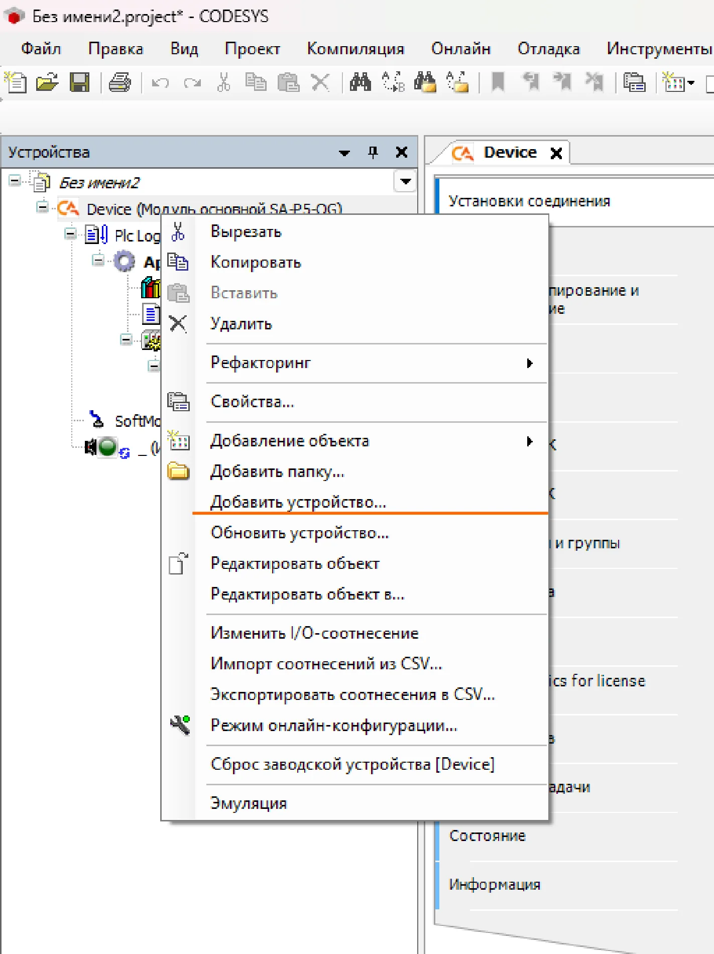Open Replace with the A-to-B toolbar icon
The image size is (714, 954).
coord(393,82)
